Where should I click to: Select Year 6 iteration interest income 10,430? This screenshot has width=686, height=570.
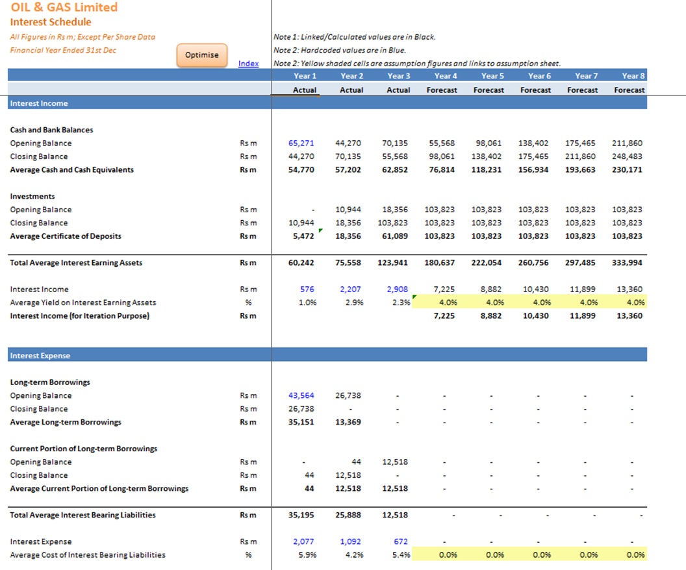point(535,316)
